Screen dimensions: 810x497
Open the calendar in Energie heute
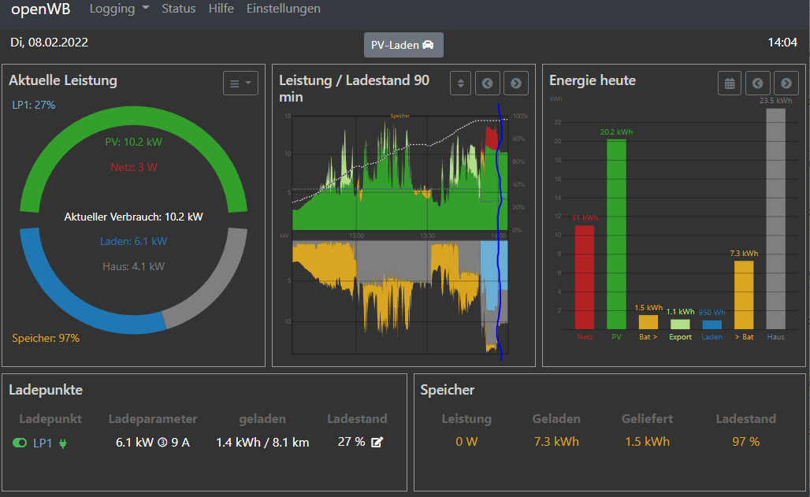[x=730, y=83]
